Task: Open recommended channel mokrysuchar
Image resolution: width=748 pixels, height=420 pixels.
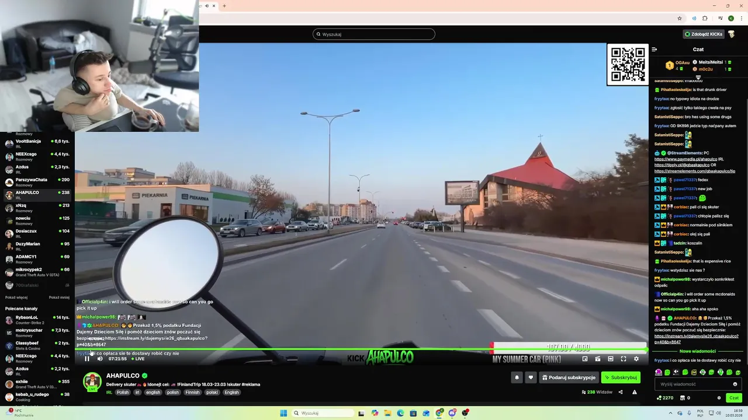Action: tap(37, 332)
